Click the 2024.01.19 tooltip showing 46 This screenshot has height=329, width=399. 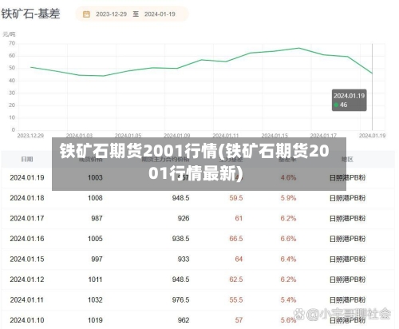[349, 100]
